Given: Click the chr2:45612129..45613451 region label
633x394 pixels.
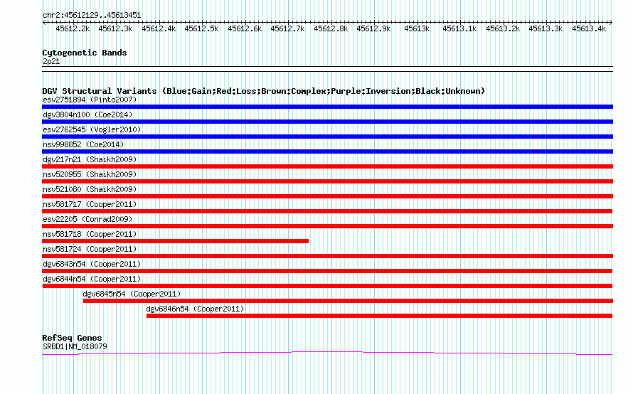Looking at the screenshot, I should tap(92, 16).
